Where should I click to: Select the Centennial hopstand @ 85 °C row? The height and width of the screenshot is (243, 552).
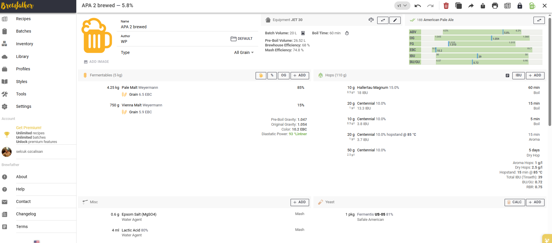coord(430,137)
